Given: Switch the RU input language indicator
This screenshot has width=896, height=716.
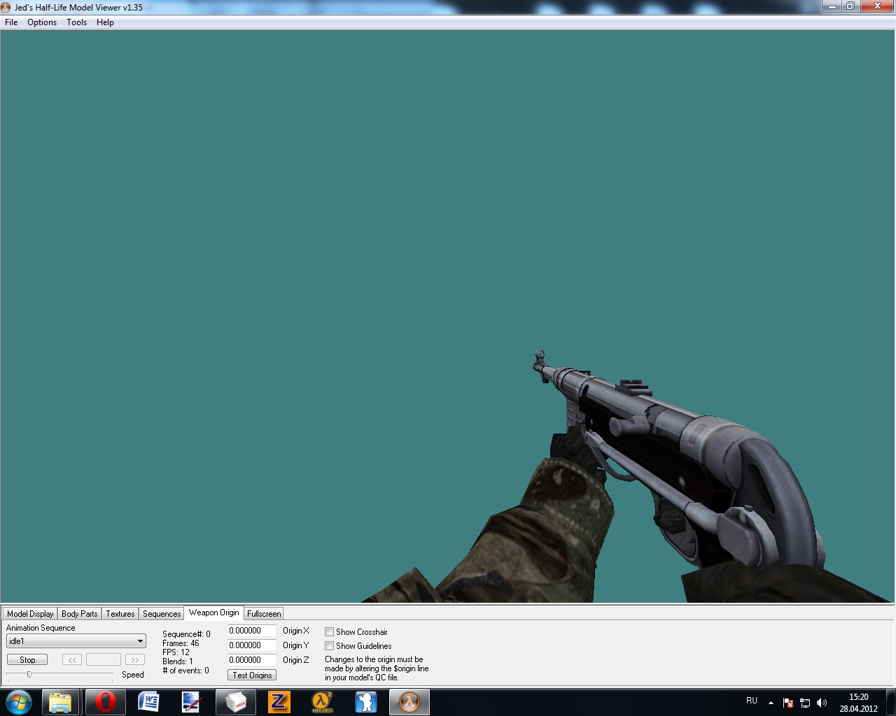Looking at the screenshot, I should [752, 701].
